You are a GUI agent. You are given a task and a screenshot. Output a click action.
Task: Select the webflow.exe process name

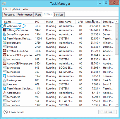click(14, 26)
